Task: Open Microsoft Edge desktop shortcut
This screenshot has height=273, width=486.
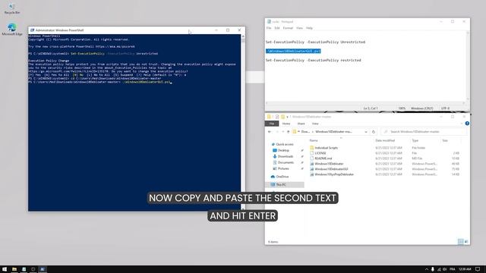Action: [x=12, y=30]
